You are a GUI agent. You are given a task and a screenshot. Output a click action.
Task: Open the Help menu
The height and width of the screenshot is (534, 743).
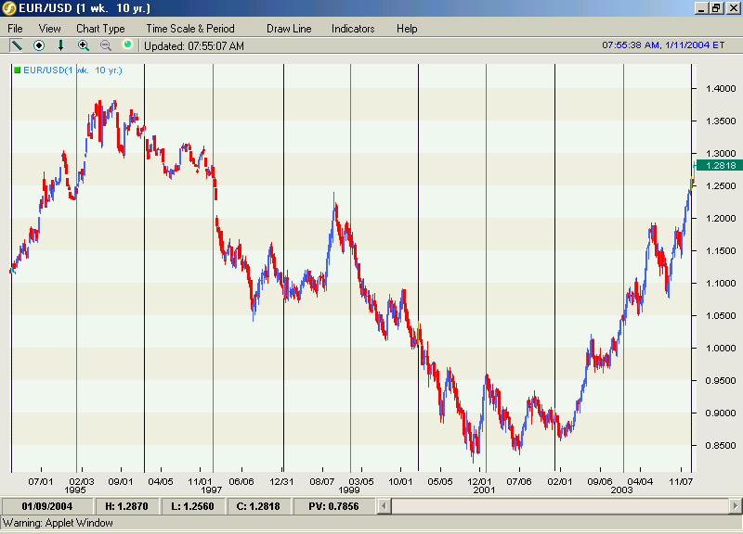(407, 29)
